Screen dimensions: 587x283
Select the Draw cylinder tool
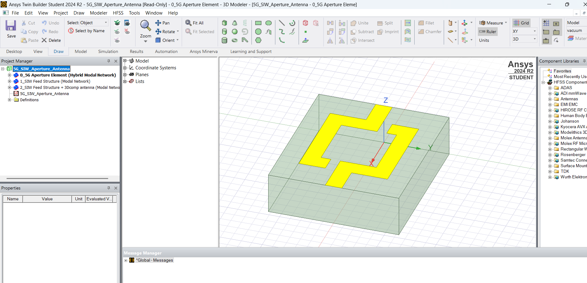(225, 32)
